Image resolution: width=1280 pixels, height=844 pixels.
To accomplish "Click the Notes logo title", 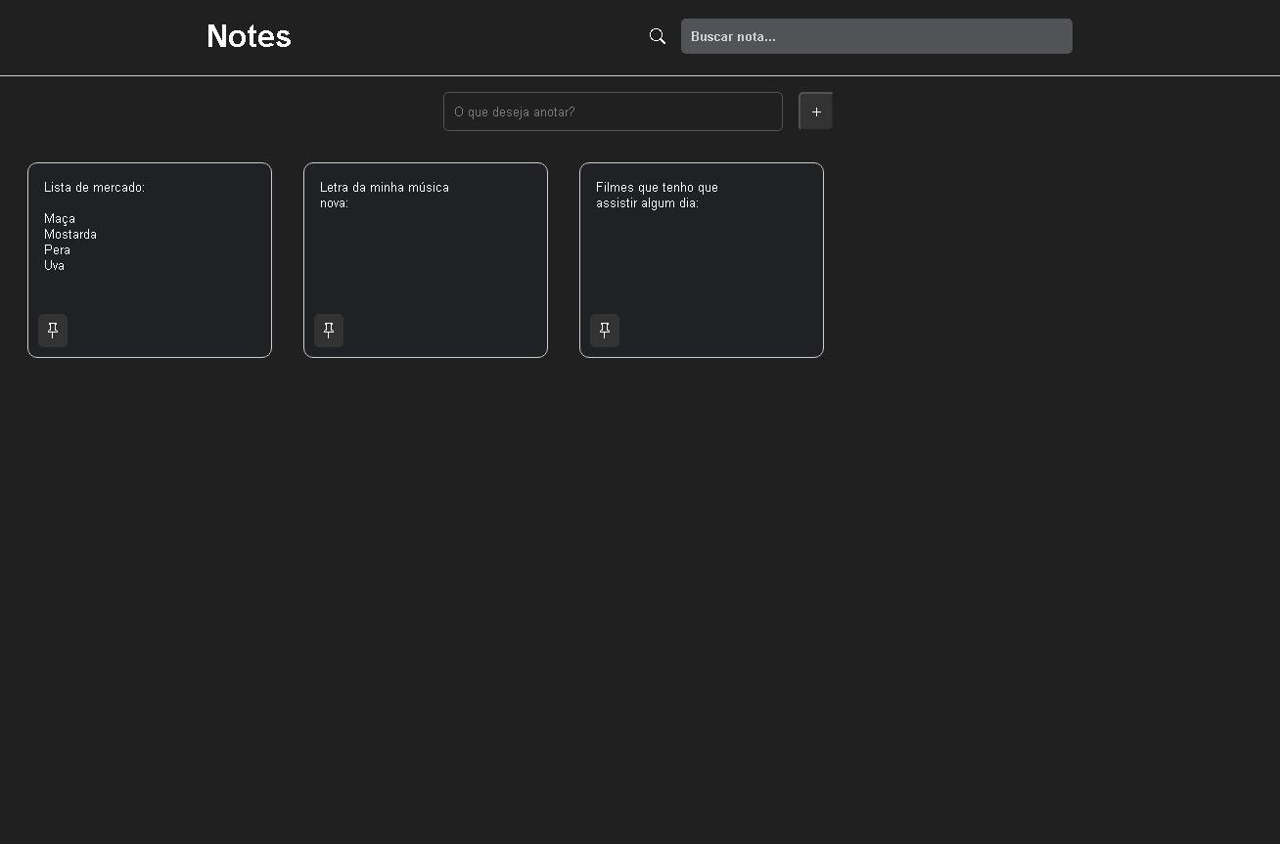I will [249, 36].
